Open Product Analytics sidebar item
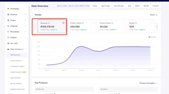 coord(16,72)
